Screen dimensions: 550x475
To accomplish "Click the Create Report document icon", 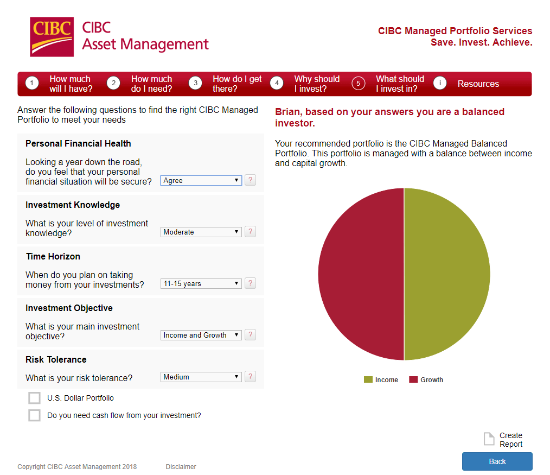I will (x=489, y=439).
